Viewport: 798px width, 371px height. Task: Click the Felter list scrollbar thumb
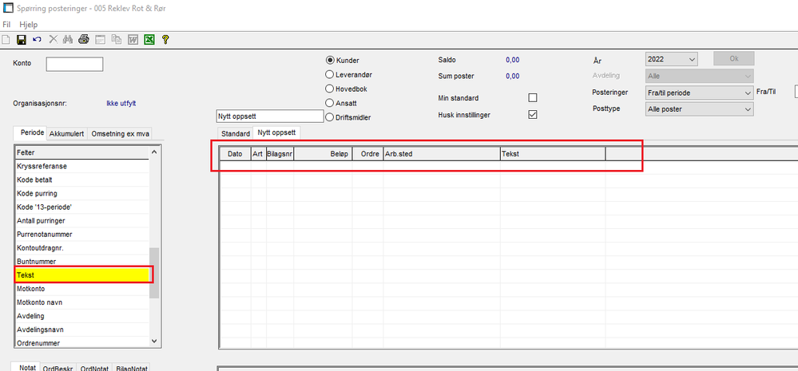click(x=155, y=273)
